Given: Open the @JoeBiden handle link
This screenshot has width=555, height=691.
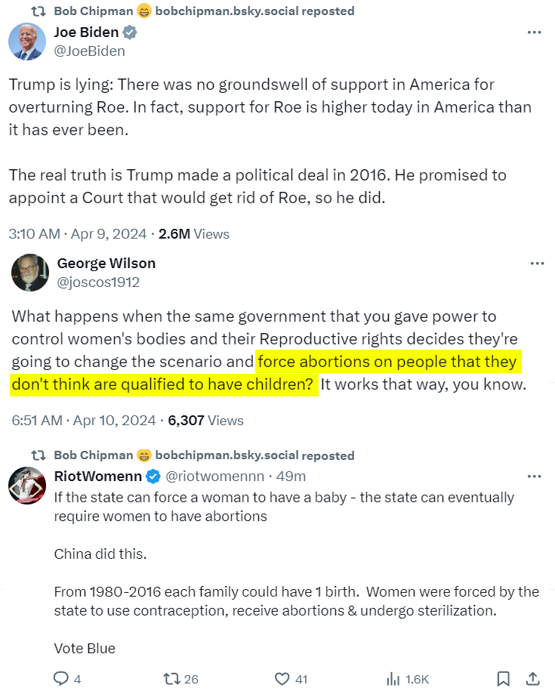Looking at the screenshot, I should click(x=89, y=51).
